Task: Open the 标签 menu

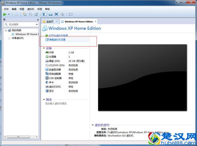Action: coord(40,9)
